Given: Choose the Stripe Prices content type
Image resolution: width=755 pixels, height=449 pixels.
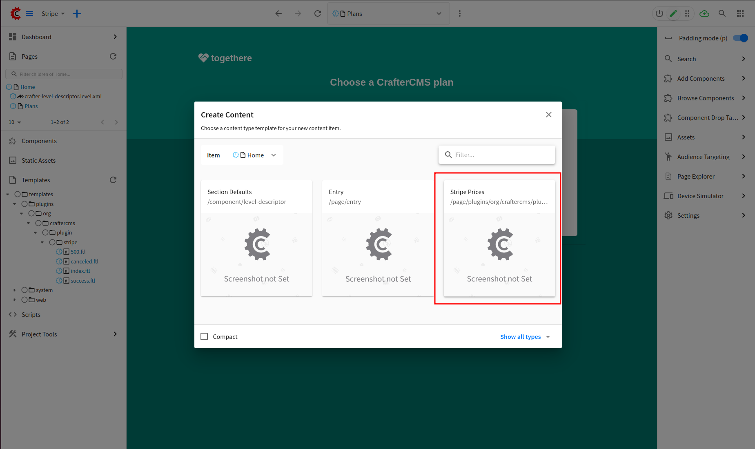Looking at the screenshot, I should pyautogui.click(x=499, y=238).
